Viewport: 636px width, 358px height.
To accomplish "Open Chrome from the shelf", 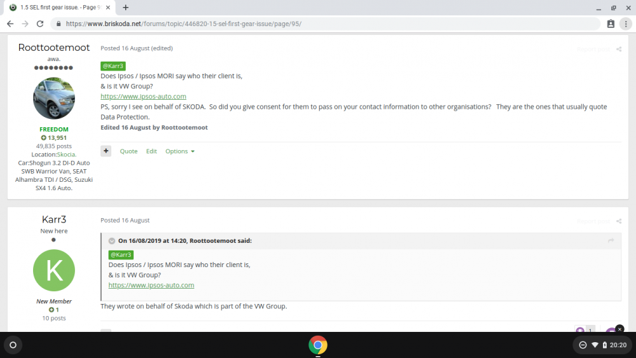I will point(317,345).
